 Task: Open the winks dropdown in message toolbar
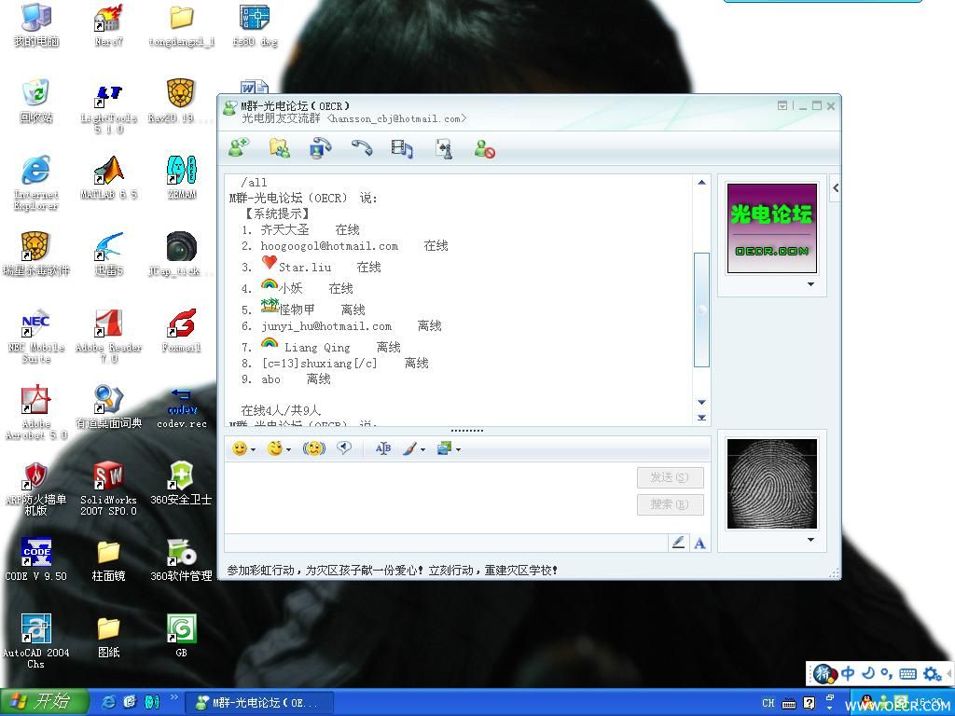pos(280,449)
